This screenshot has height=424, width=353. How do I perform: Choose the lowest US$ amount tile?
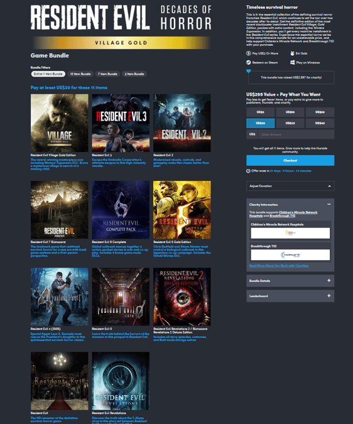click(x=260, y=112)
